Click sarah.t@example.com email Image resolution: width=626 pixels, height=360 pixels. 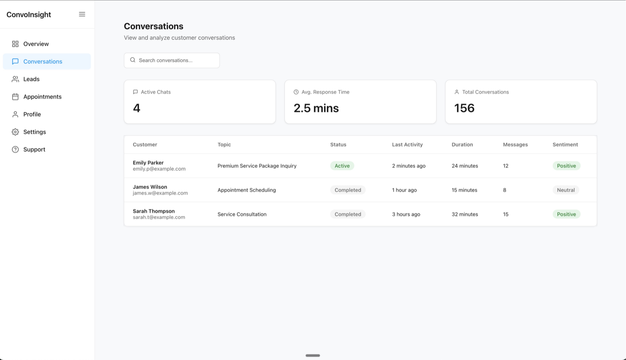pyautogui.click(x=159, y=217)
